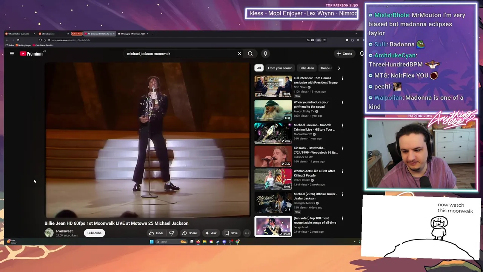This screenshot has width=483, height=272.
Task: Share the Billie Jean video
Action: (189, 233)
